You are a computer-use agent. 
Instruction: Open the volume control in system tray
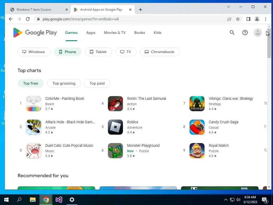tap(238, 200)
